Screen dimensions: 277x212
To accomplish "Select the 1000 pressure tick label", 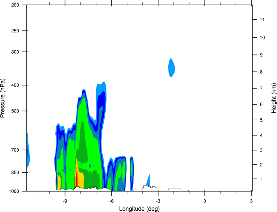I will (x=14, y=191).
